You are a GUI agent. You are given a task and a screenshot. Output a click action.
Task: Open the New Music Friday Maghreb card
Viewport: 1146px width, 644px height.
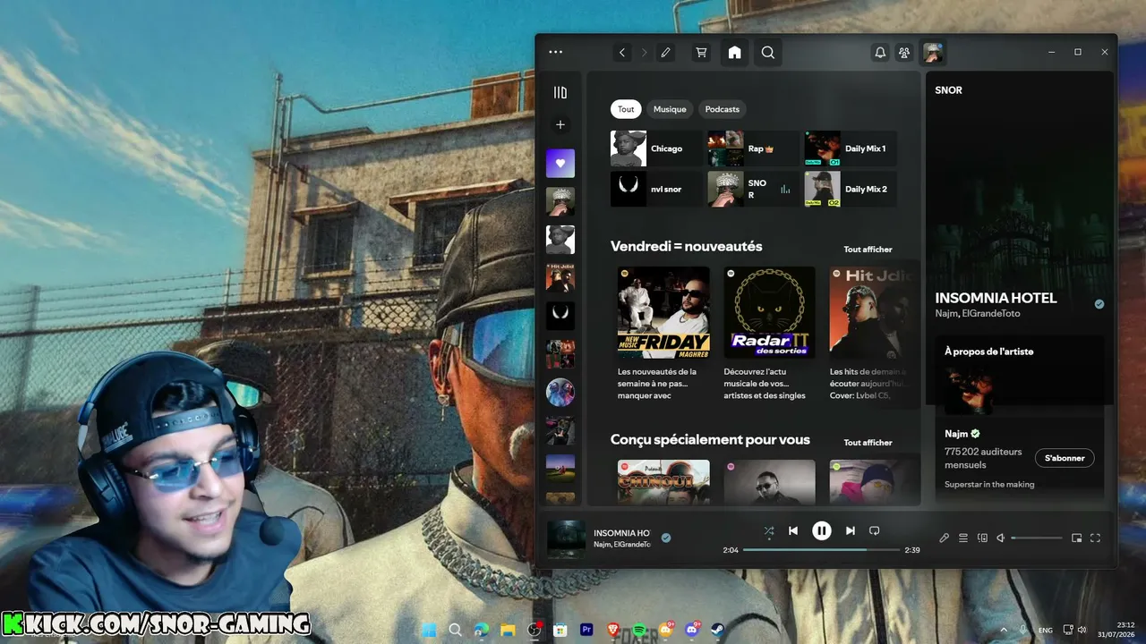click(x=663, y=335)
